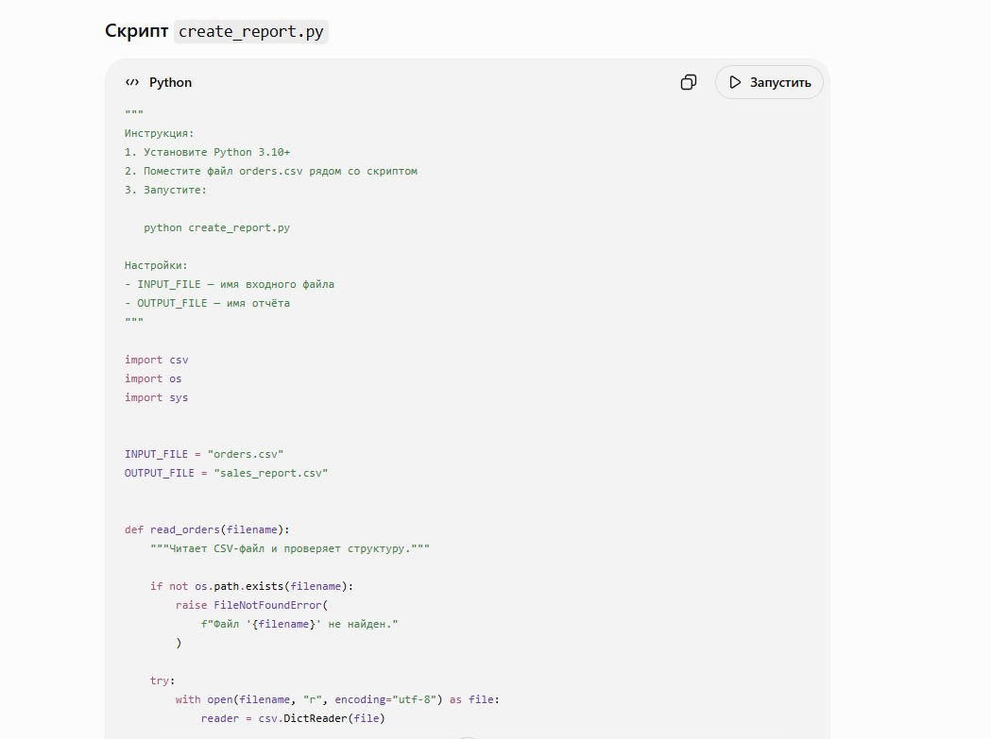Click INPUT_FILE = "orders.csv" assignment
Viewport: 991px width, 739px height.
(204, 454)
